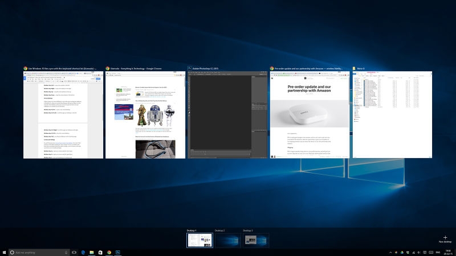Image resolution: width=456 pixels, height=256 pixels.
Task: Open the Windows Store taskbar icon
Action: (x=100, y=251)
